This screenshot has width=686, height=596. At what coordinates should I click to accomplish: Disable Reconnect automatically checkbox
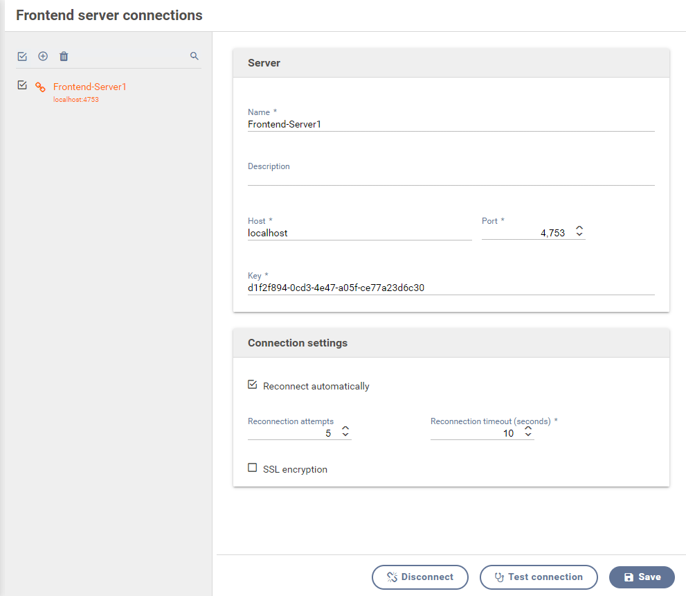(x=253, y=385)
